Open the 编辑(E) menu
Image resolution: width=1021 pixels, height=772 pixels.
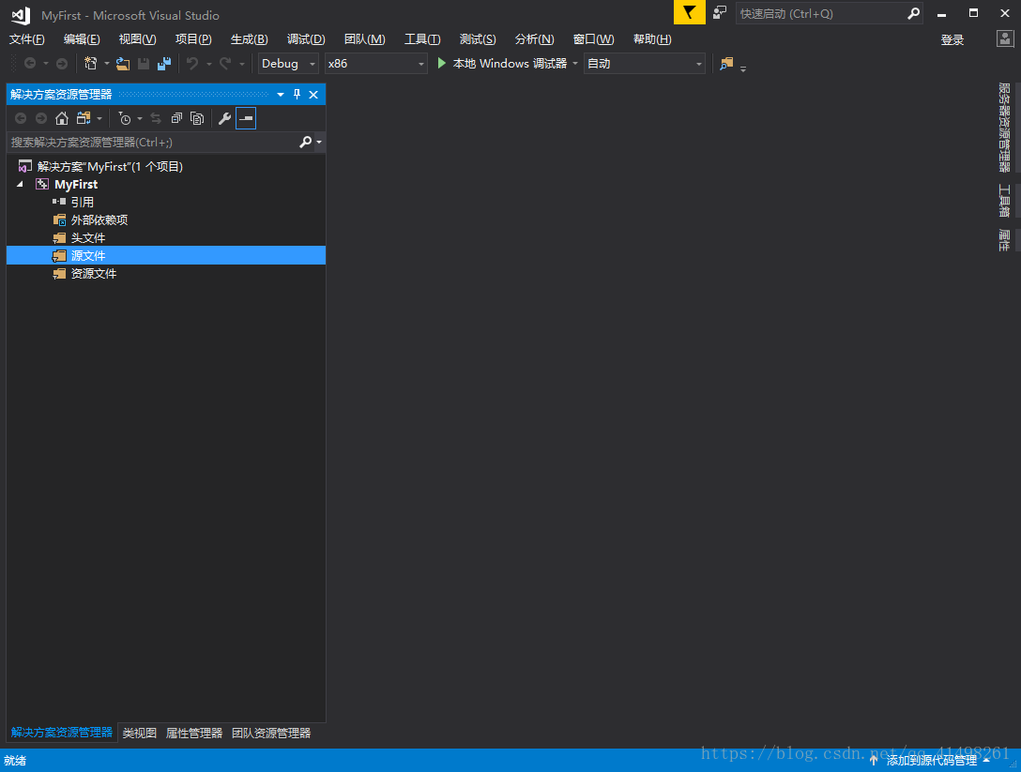[82, 39]
